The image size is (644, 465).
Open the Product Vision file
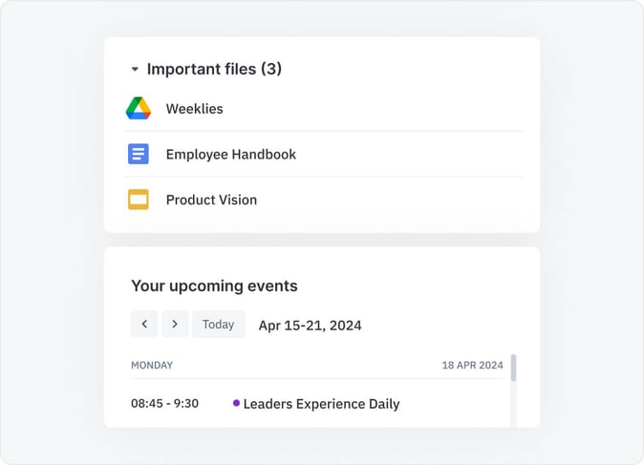click(x=211, y=200)
